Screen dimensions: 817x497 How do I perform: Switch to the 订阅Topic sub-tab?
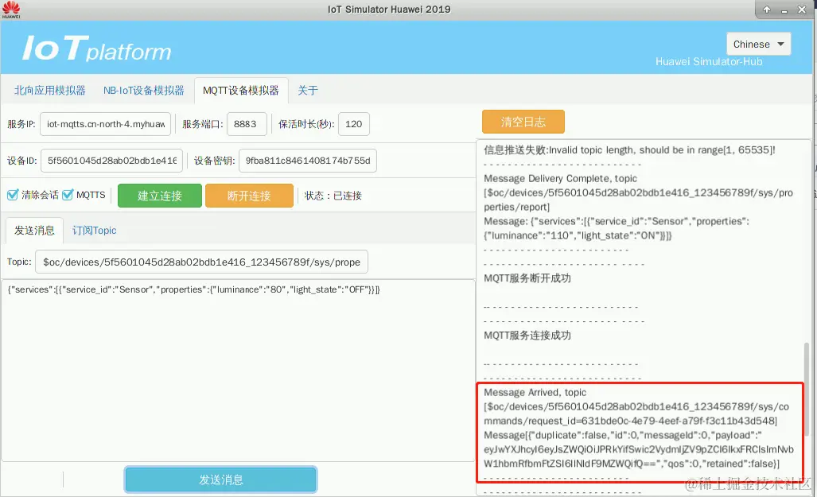95,231
